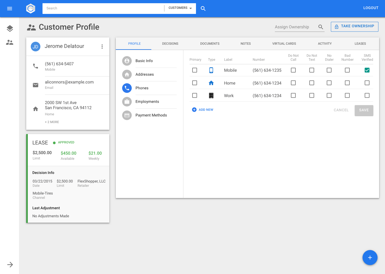The image size is (385, 274).
Task: Open Jerome Delatour's three-dot options menu
Action: tap(102, 47)
